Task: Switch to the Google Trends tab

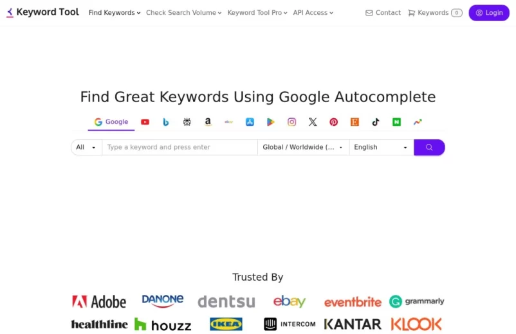Action: coord(418,122)
